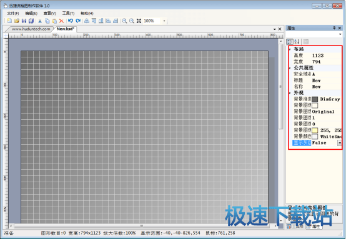Open the 100% zoom dropdown
The width and height of the screenshot is (346, 239).
tap(164, 21)
